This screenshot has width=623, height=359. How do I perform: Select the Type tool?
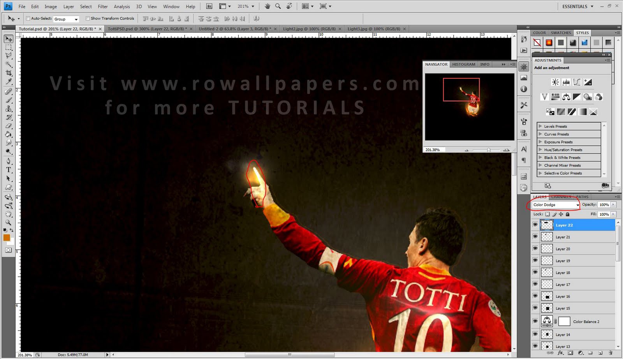9,170
